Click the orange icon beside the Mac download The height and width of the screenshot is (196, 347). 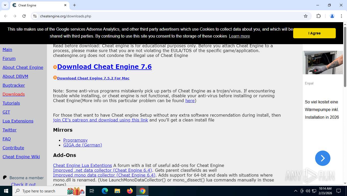[55, 78]
